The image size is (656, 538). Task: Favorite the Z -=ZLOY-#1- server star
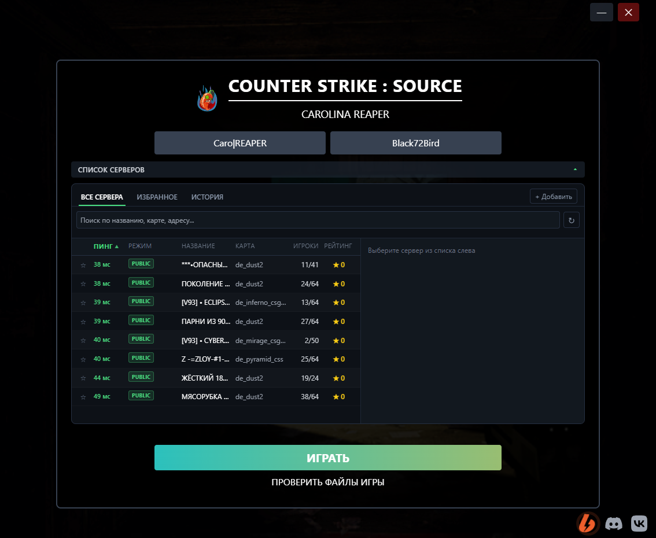[83, 359]
